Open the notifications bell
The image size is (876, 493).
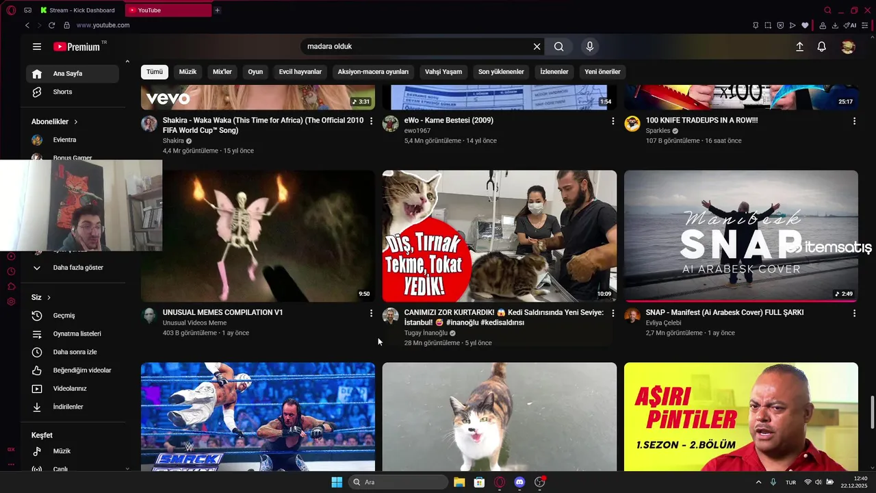click(822, 47)
